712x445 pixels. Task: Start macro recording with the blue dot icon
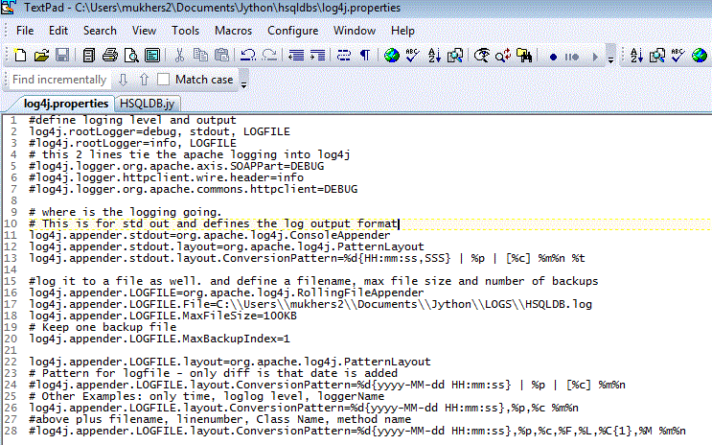(553, 57)
